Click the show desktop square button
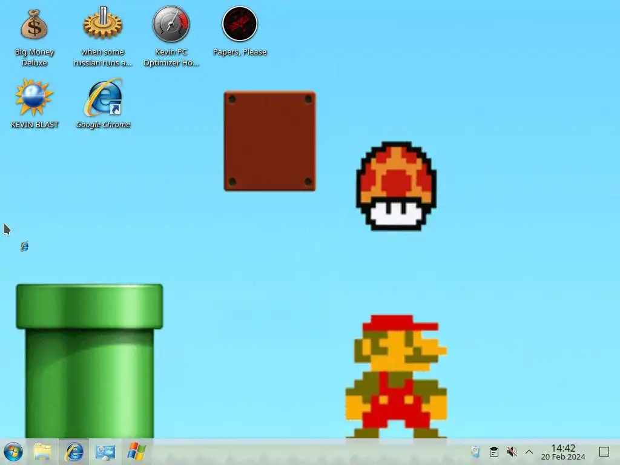This screenshot has height=465, width=620. pos(604,452)
